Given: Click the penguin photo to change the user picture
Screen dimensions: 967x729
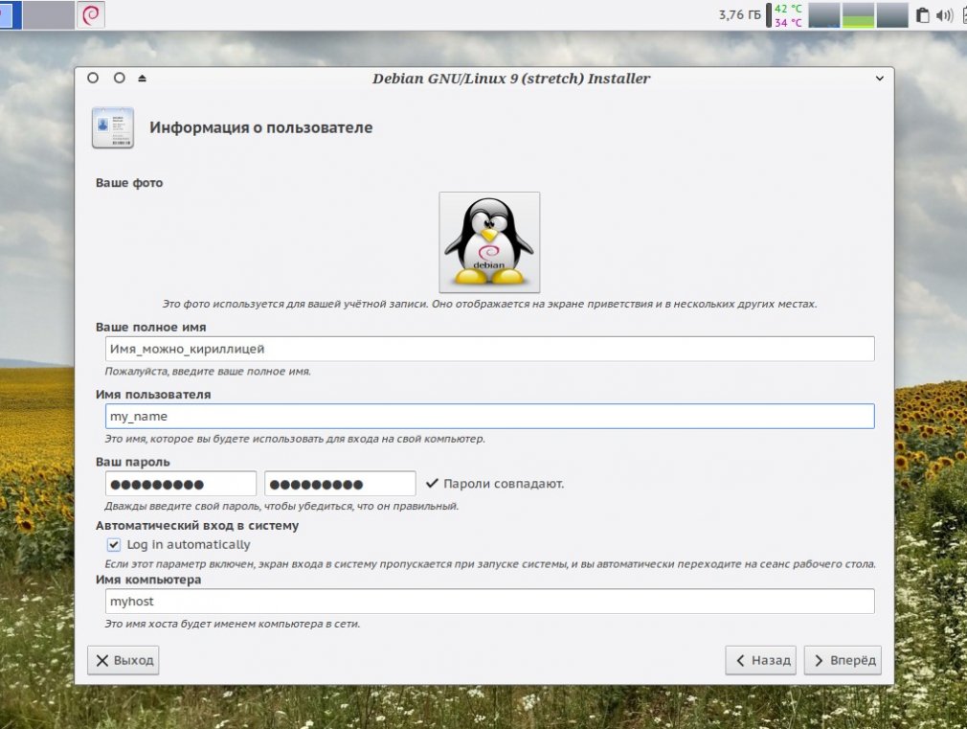Looking at the screenshot, I should 489,242.
